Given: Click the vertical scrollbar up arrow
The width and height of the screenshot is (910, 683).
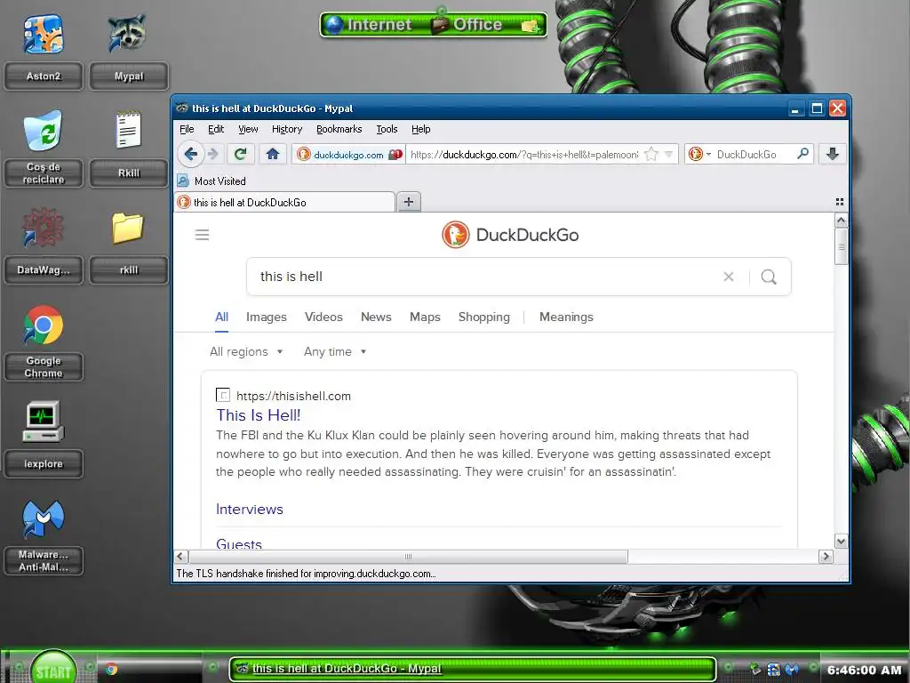Looking at the screenshot, I should 841,221.
